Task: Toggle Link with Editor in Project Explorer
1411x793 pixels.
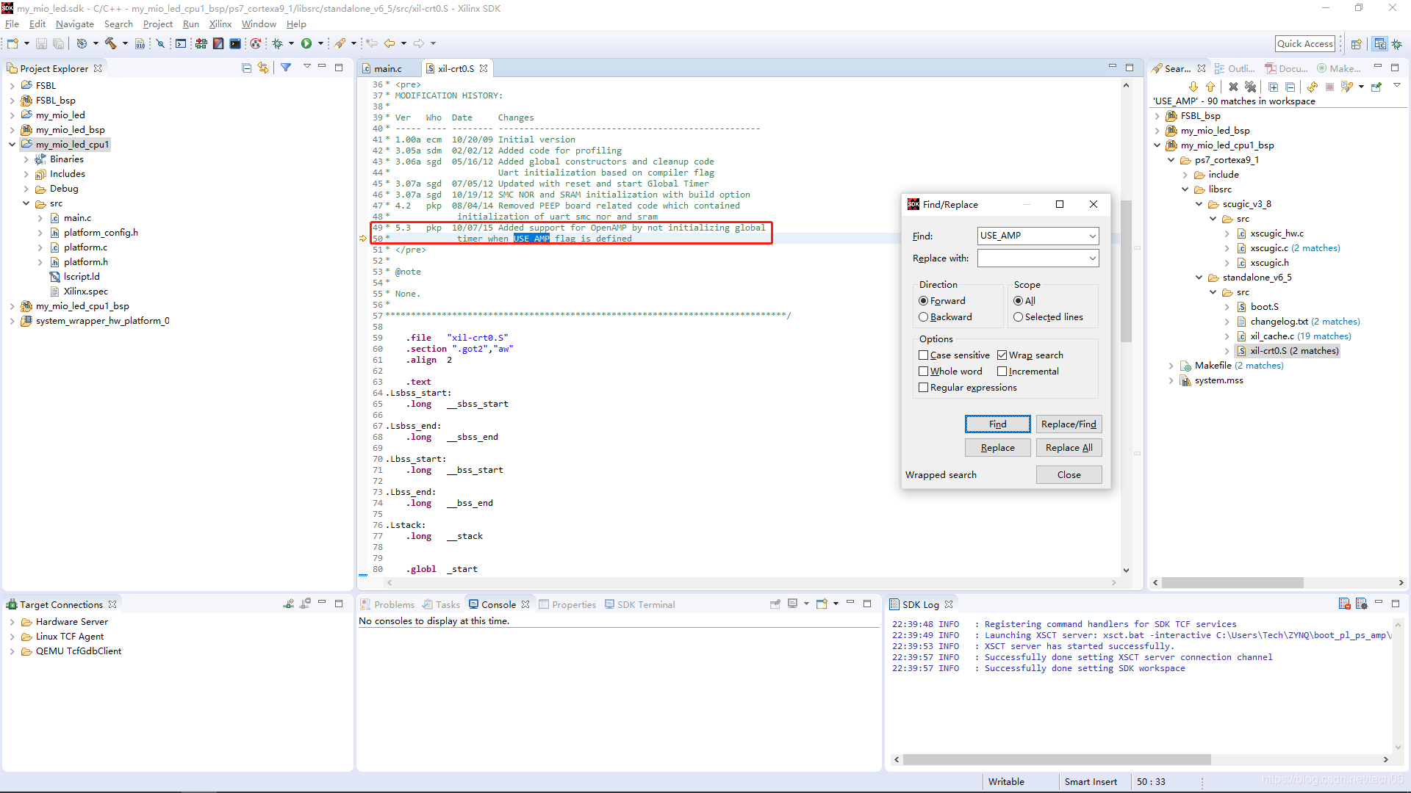Action: 262,68
